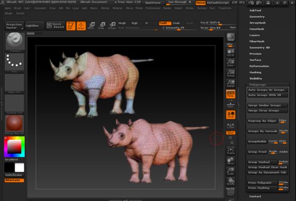Viewport: 296px width, 201px height.
Task: Expand the Layers section
Action: coord(254,35)
